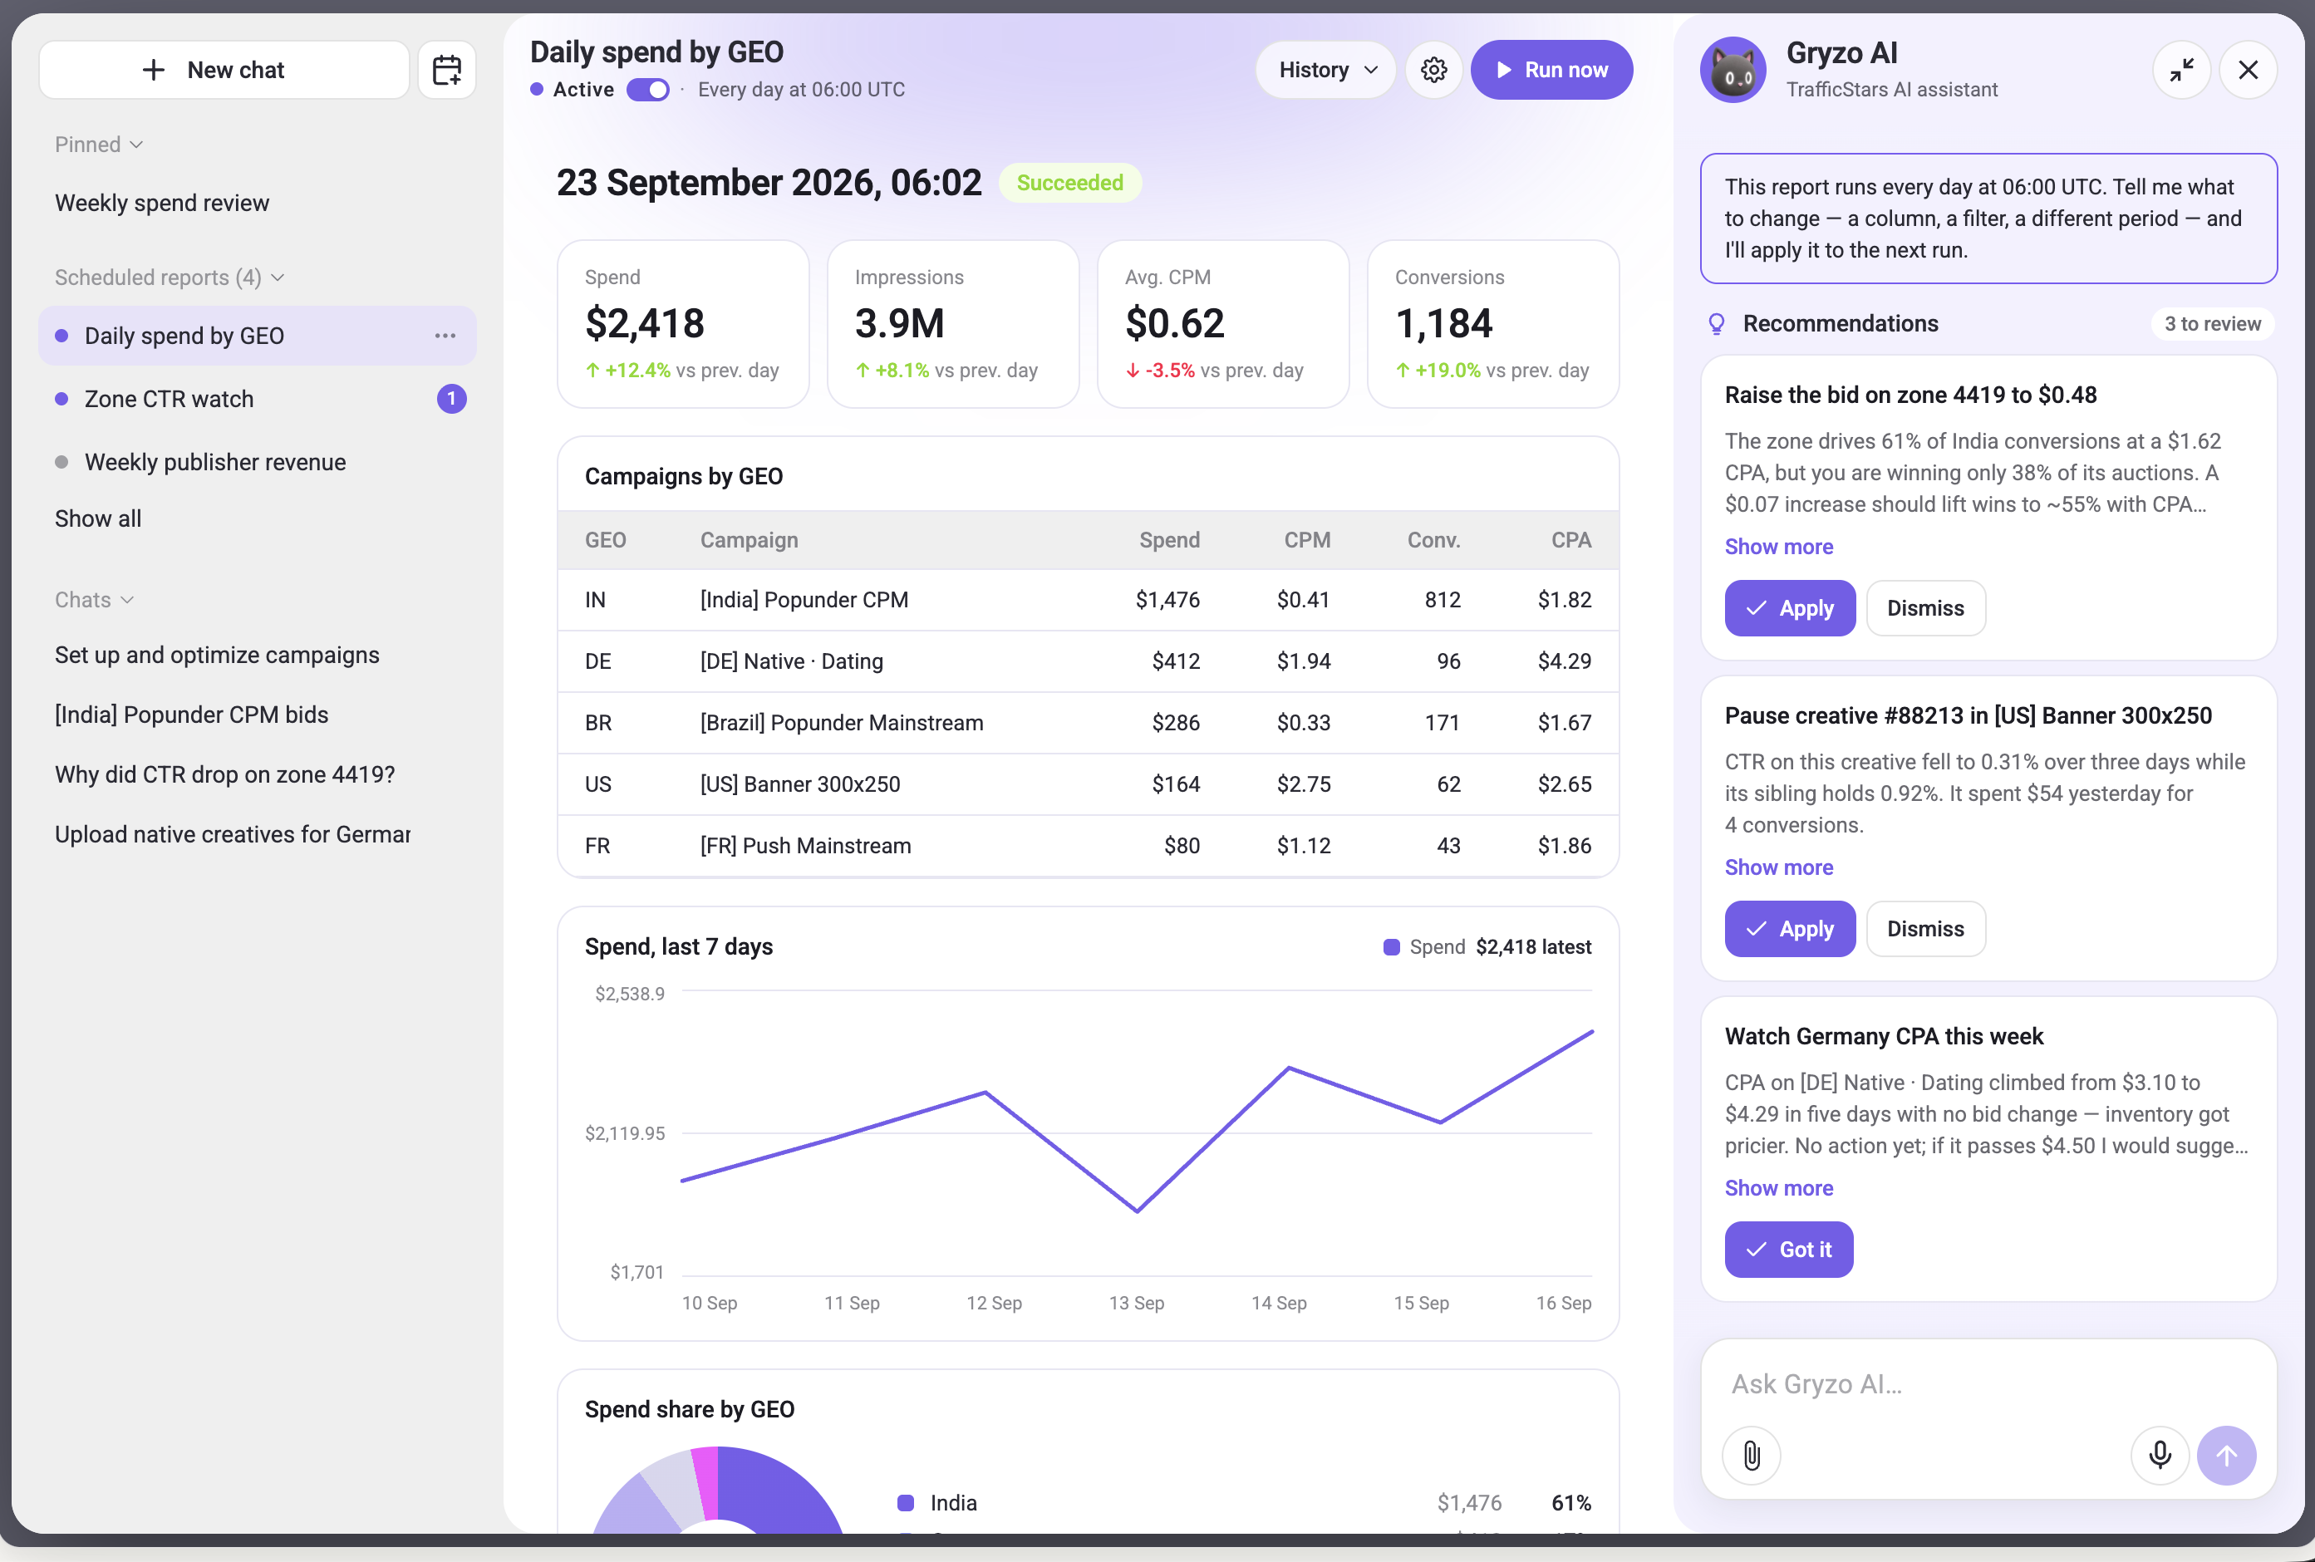Close the Gryzo AI assistant panel
2315x1562 pixels.
click(x=2249, y=70)
